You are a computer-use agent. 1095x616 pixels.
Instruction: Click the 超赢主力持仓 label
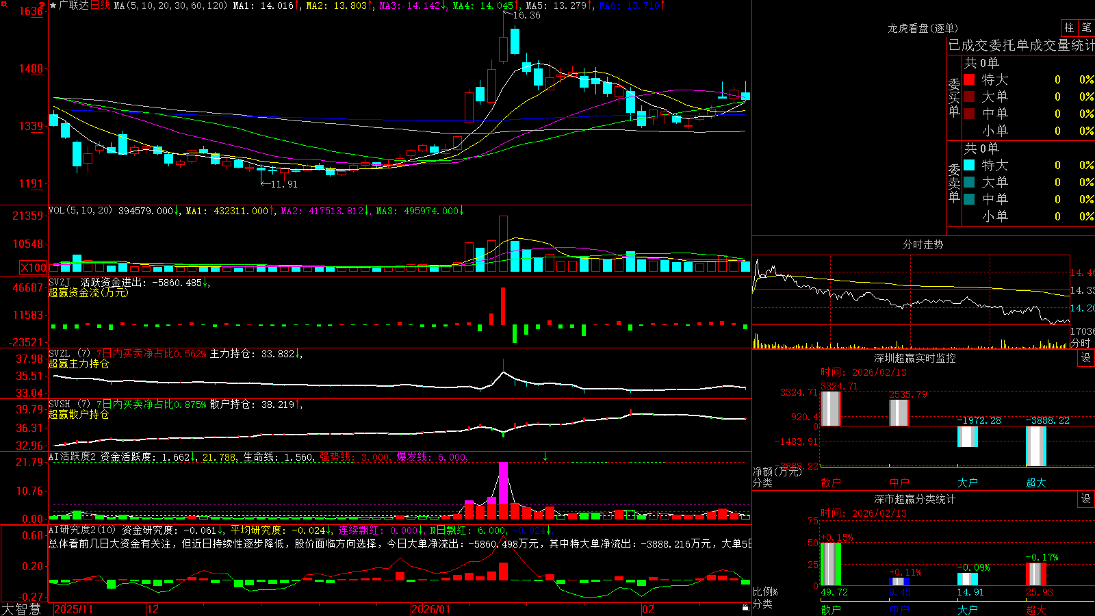coord(79,363)
